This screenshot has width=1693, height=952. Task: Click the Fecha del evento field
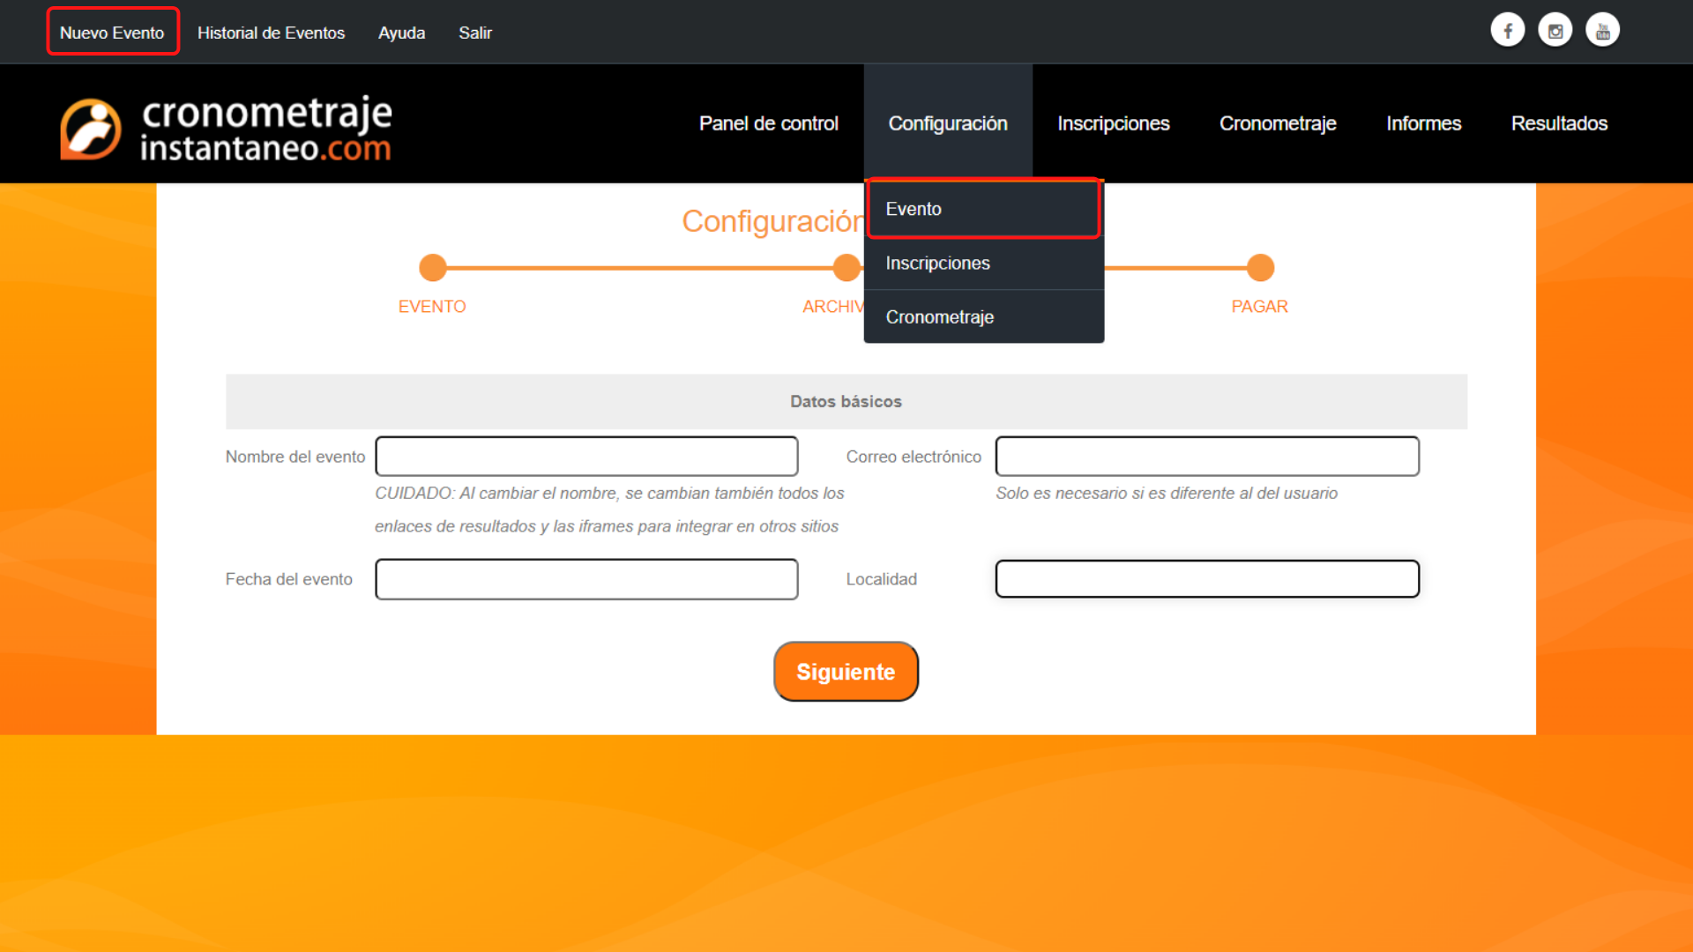click(x=586, y=579)
